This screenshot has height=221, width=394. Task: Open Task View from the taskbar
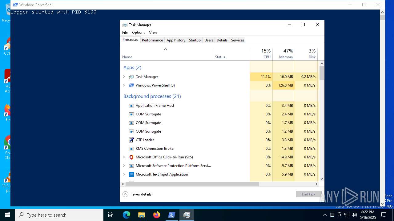tap(111, 215)
